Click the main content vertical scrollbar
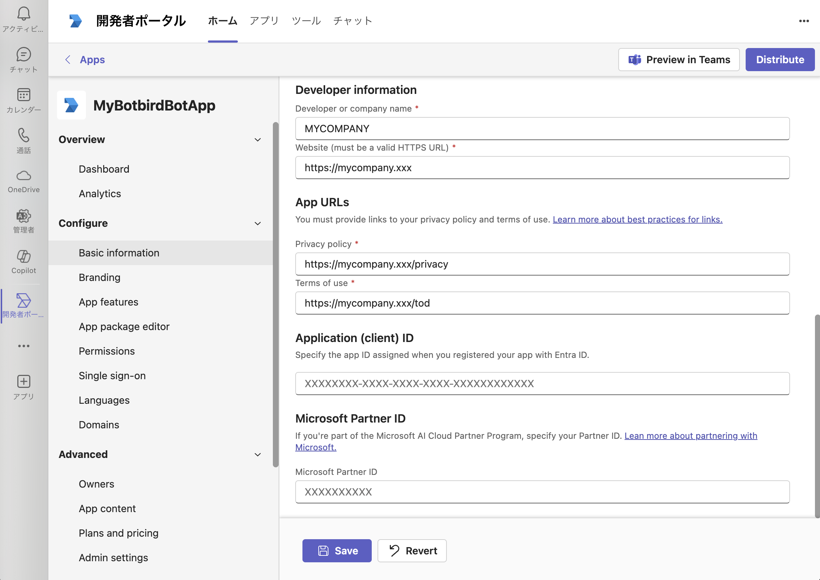Image resolution: width=820 pixels, height=580 pixels. pos(817,415)
